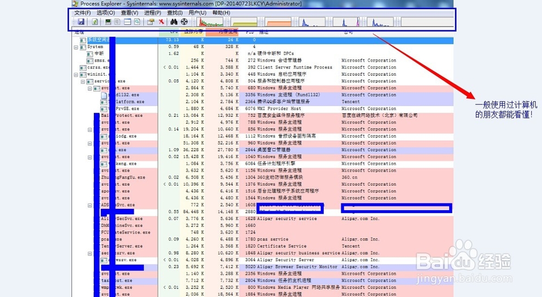Click 'Certificate Service' description

pyautogui.click(x=282, y=246)
